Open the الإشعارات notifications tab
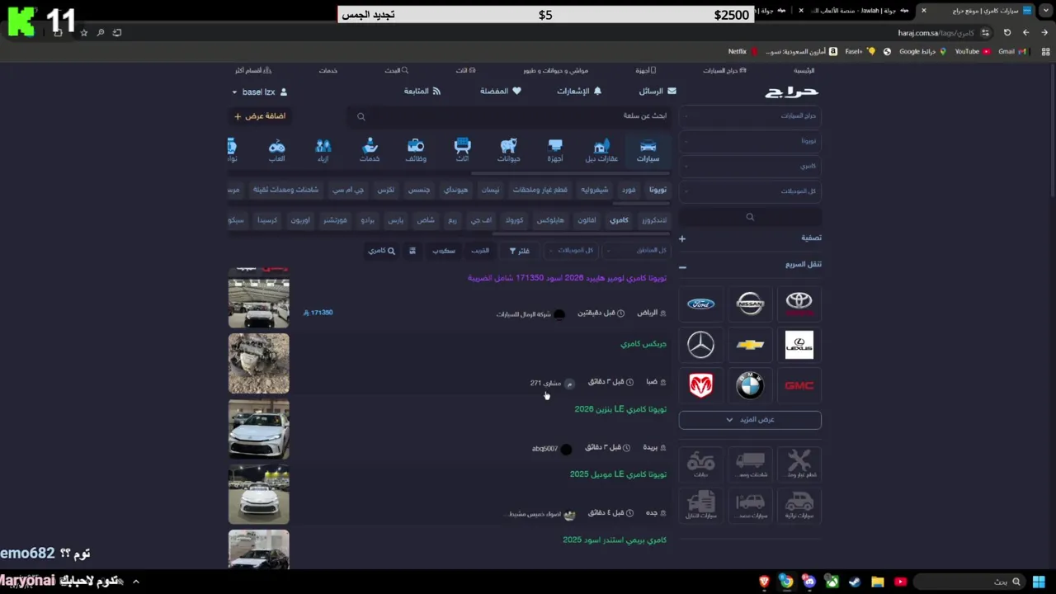The image size is (1056, 594). [580, 91]
